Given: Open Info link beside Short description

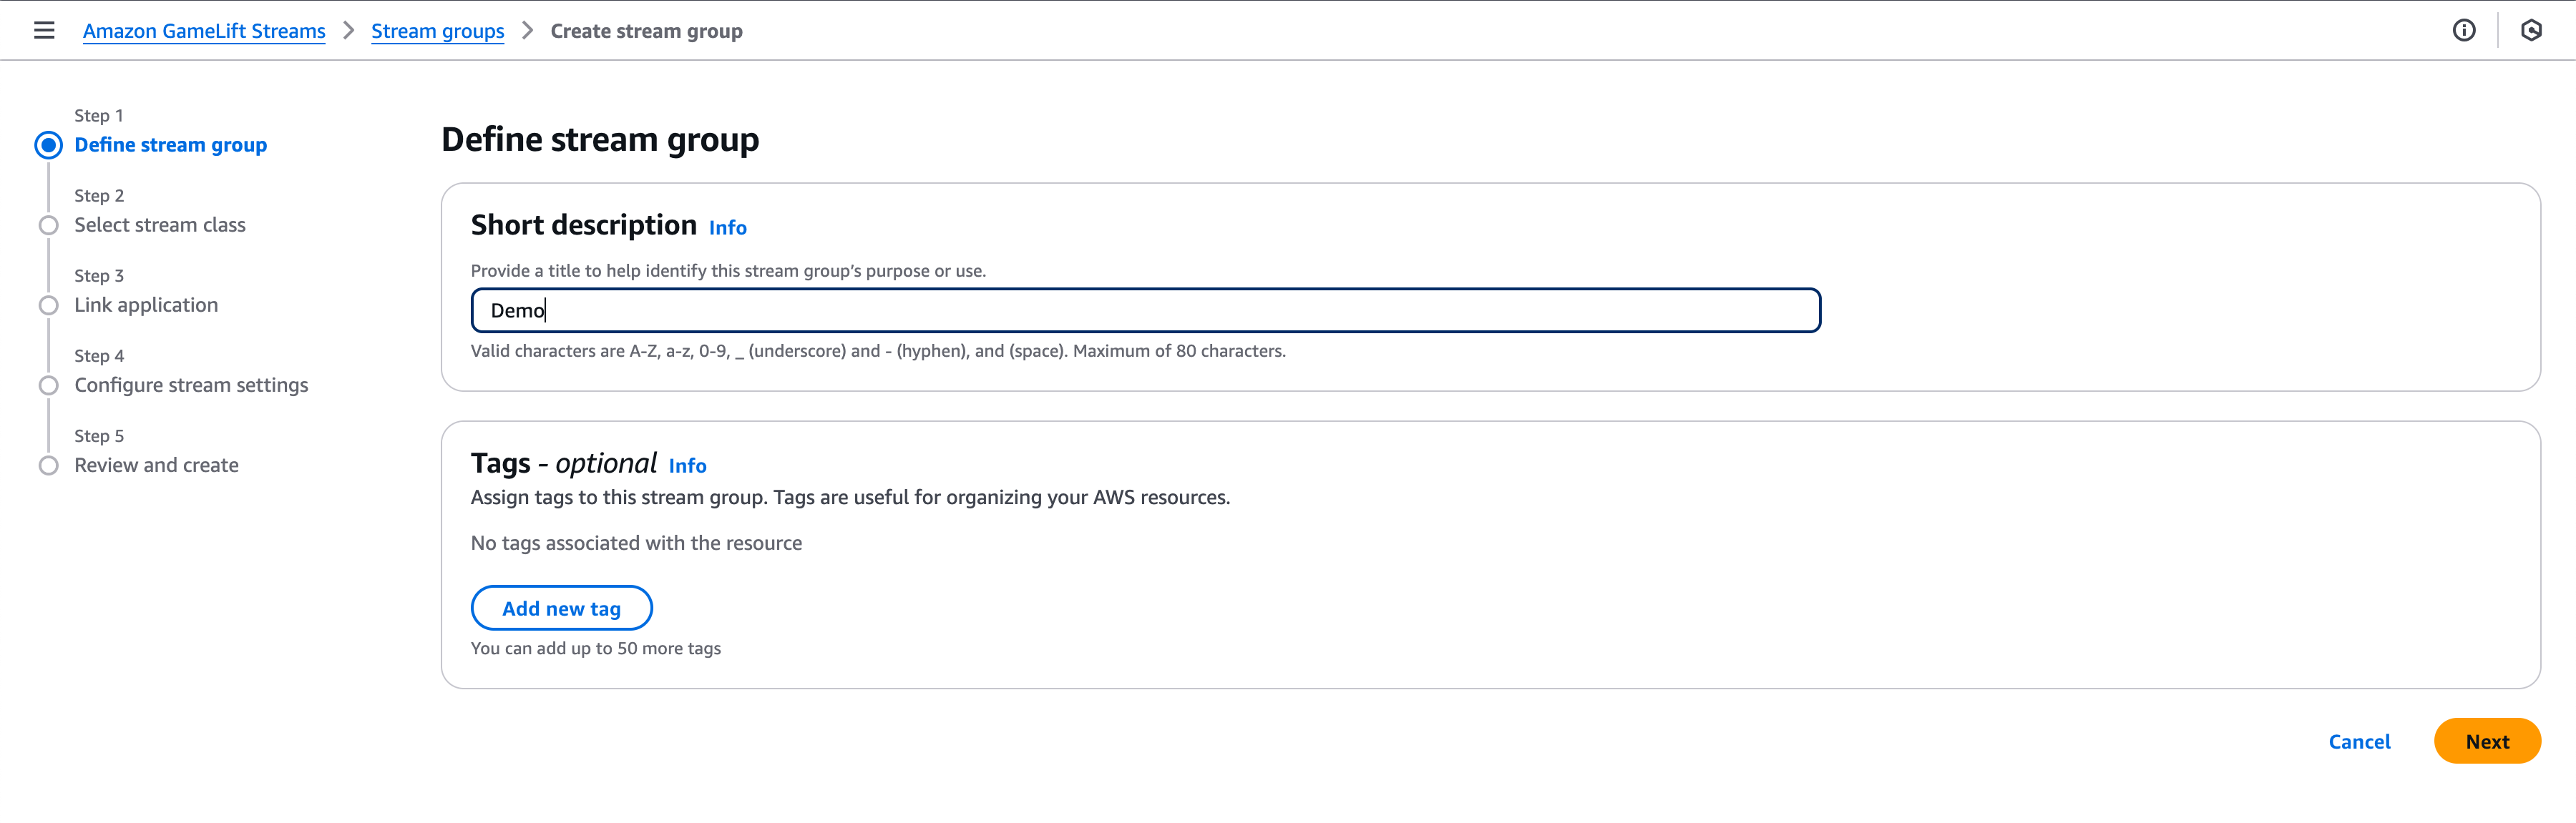Looking at the screenshot, I should (x=727, y=227).
